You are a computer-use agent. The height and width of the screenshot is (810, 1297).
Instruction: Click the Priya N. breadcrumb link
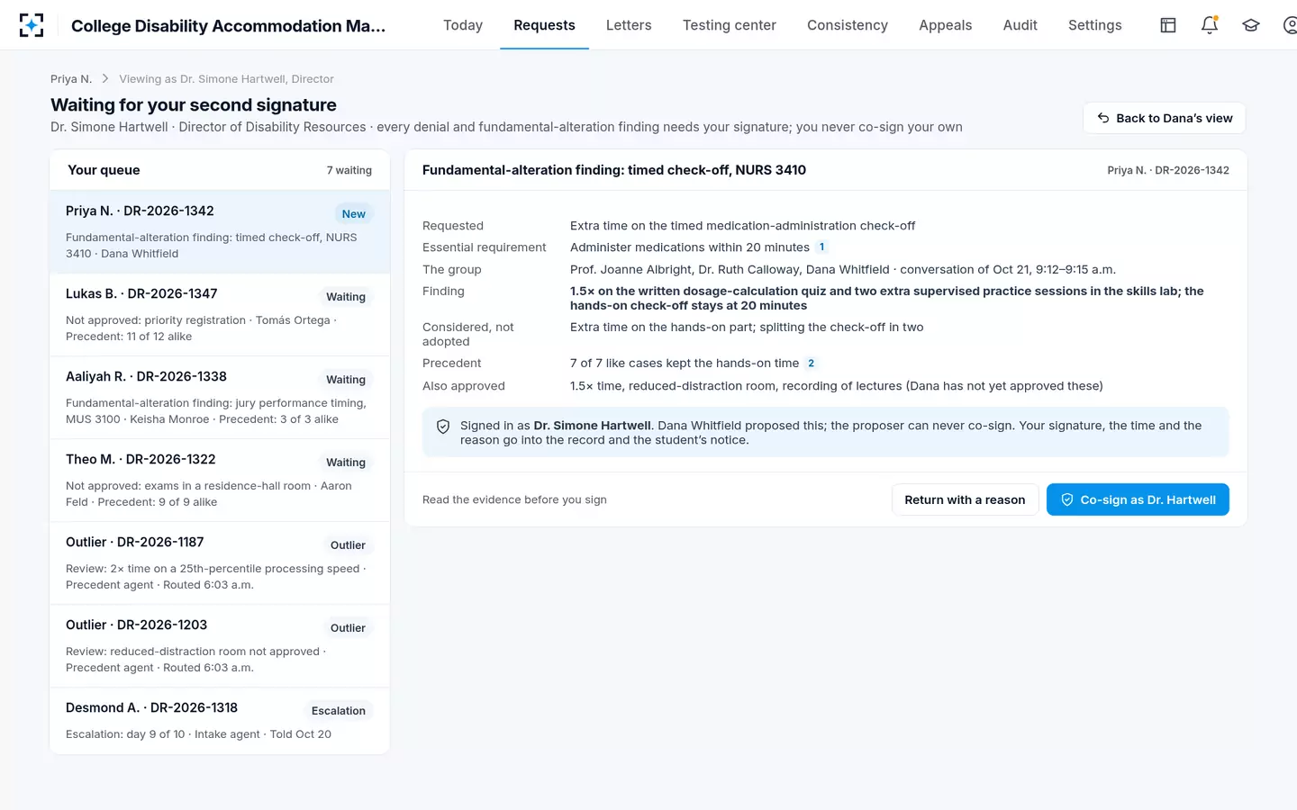point(71,79)
